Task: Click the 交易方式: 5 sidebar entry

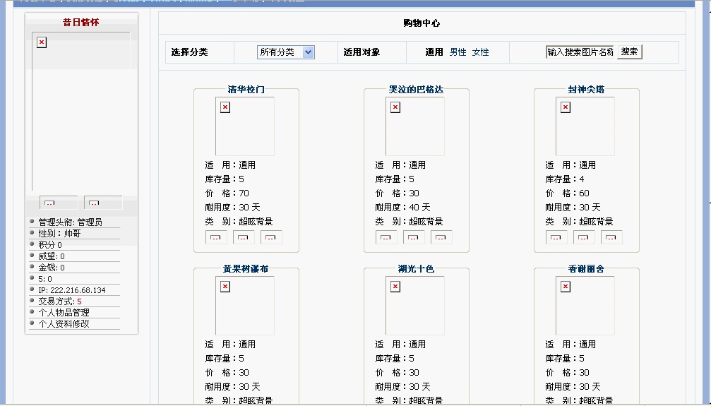Action: click(x=60, y=301)
